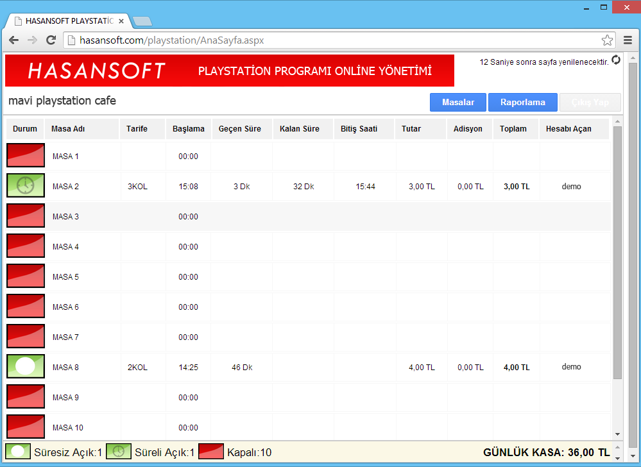641x467 pixels.
Task: Click the red status icon of MASA 10
Action: pos(26,427)
